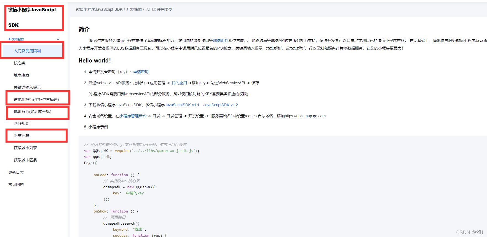Click code line keyword: '酒店'
This screenshot has height=237, width=487.
coord(129,229)
